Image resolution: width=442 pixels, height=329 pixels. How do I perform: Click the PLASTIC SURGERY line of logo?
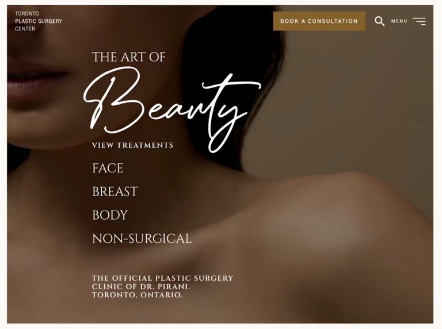(39, 21)
